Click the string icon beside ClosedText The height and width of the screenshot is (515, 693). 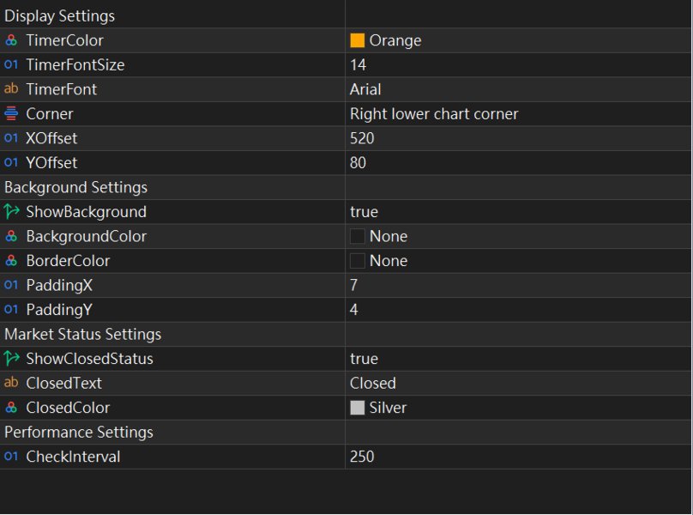click(x=11, y=383)
